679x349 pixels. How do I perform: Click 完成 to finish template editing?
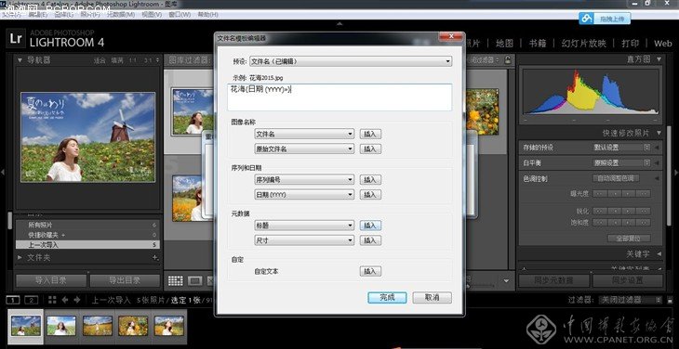(x=387, y=298)
